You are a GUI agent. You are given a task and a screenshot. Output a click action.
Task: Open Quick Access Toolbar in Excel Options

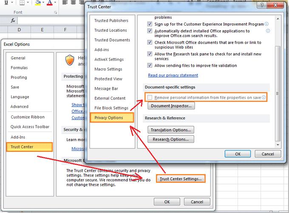[30, 127]
